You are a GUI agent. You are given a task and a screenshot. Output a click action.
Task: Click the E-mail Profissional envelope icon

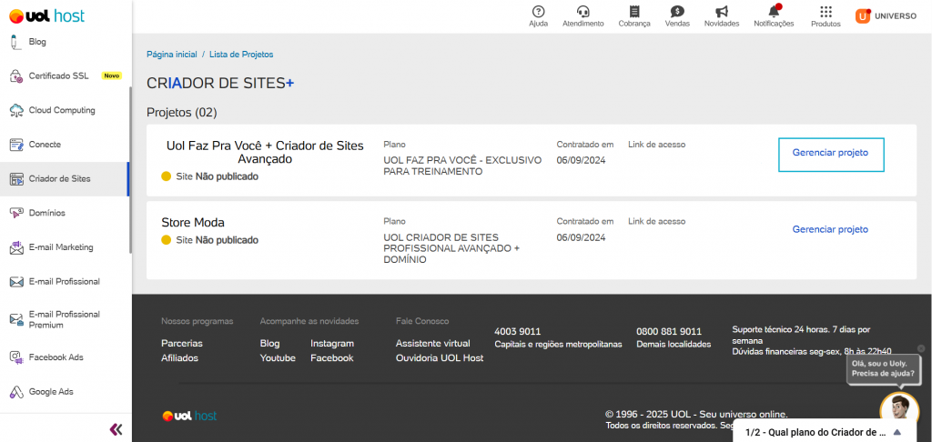pos(16,282)
